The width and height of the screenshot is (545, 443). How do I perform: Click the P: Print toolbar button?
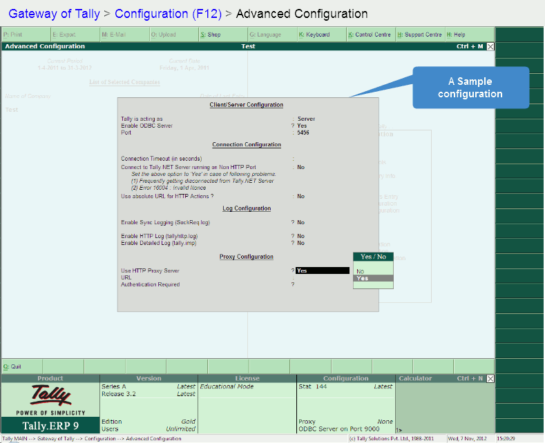[26, 35]
